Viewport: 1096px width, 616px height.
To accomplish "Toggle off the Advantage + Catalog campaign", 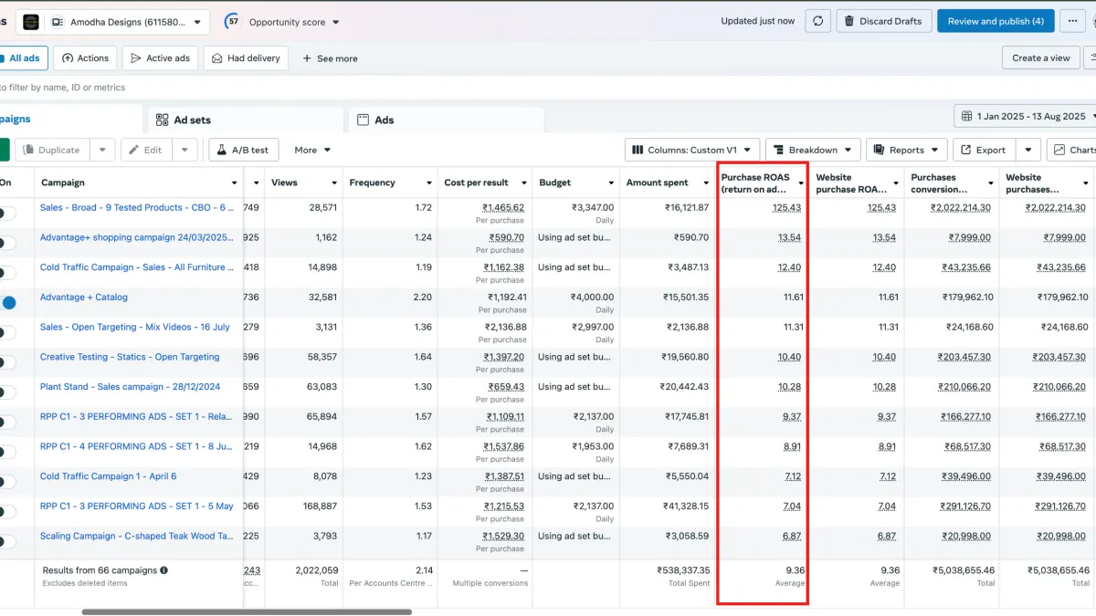I will [x=7, y=303].
